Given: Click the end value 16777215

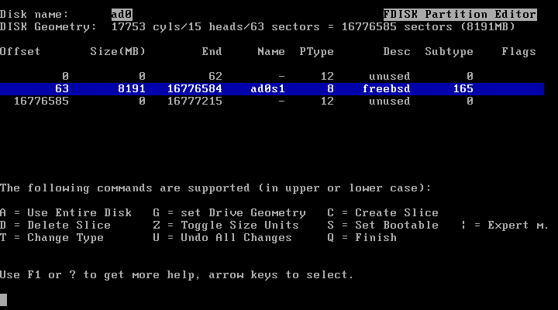Looking at the screenshot, I should pyautogui.click(x=195, y=101).
